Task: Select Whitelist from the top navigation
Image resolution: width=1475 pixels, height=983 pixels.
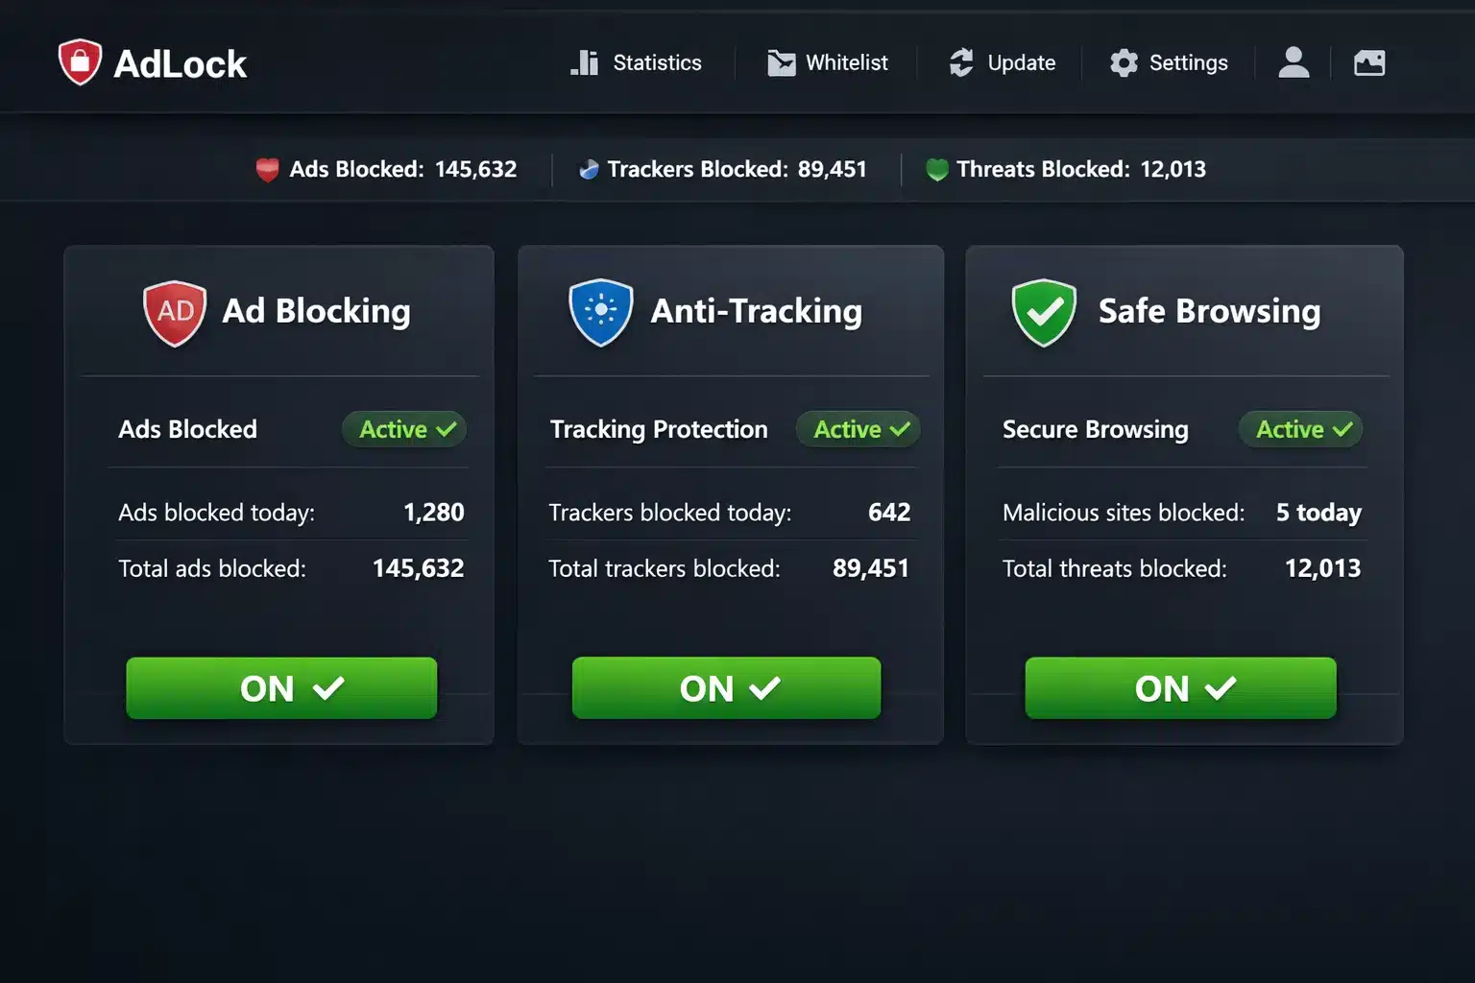Action: [846, 61]
